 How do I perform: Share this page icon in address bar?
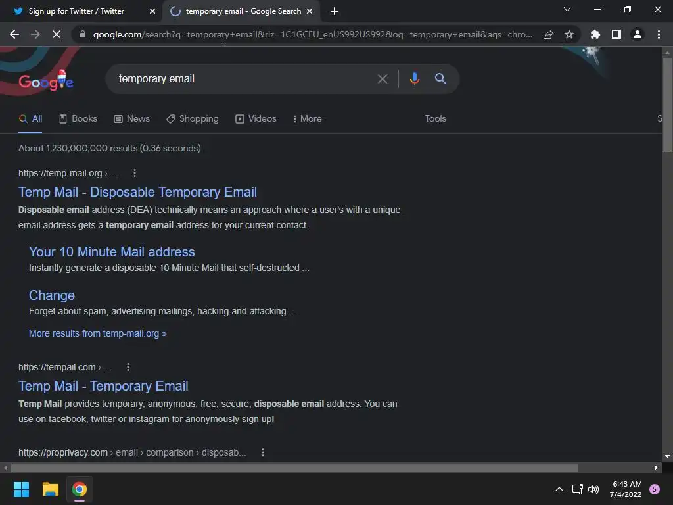pos(548,34)
